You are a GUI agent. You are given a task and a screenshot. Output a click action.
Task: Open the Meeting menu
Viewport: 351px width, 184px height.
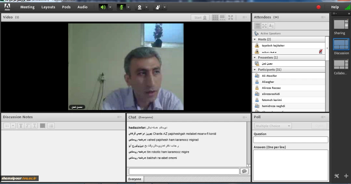pos(27,7)
